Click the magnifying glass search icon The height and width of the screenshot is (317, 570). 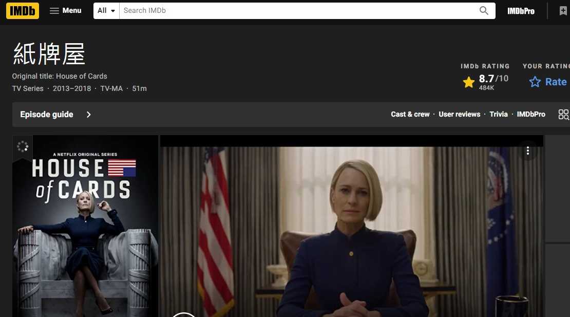(x=484, y=11)
